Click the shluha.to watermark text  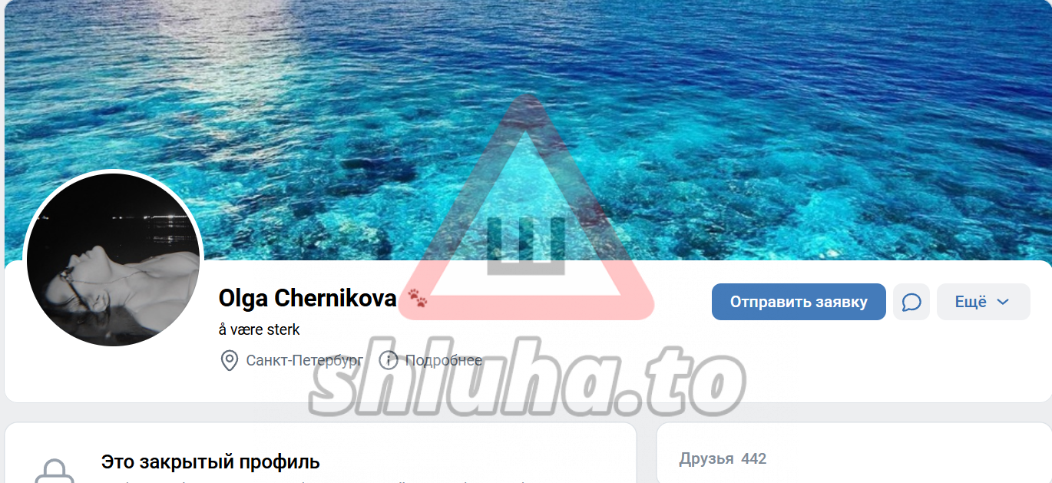[527, 382]
